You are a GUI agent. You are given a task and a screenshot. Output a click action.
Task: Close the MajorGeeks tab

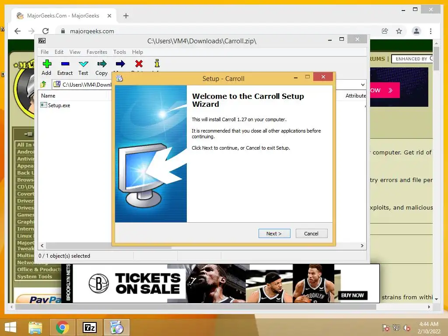pyautogui.click(x=109, y=16)
